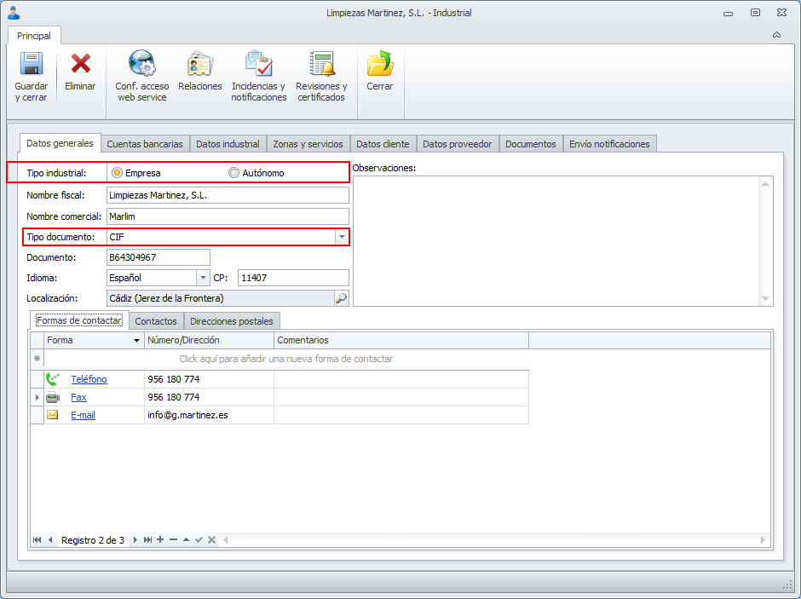Click the Número/Dirección column header
The image size is (801, 599).
point(209,340)
